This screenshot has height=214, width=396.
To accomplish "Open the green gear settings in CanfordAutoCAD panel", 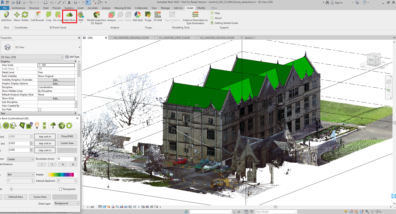I will (x=69, y=126).
